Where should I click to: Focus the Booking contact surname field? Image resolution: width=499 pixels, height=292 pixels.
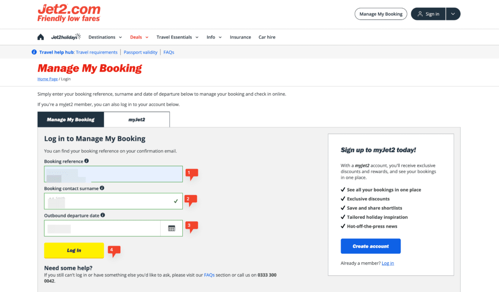[113, 201]
